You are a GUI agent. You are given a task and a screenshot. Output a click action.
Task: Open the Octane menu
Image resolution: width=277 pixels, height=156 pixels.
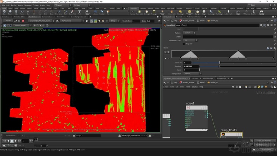tap(36, 5)
